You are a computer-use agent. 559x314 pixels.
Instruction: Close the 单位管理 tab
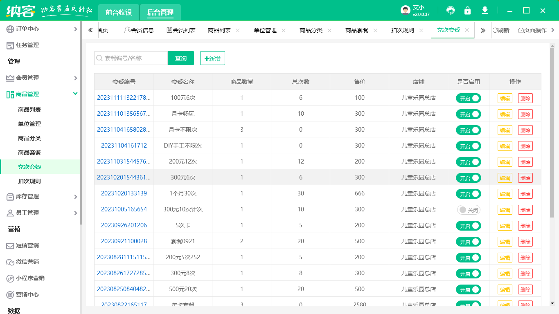(x=284, y=30)
